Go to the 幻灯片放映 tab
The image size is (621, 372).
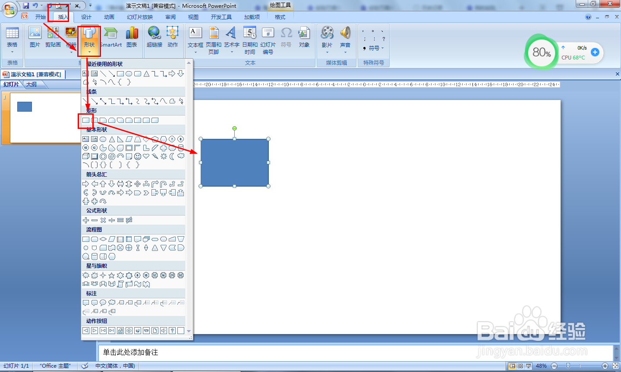[x=140, y=17]
